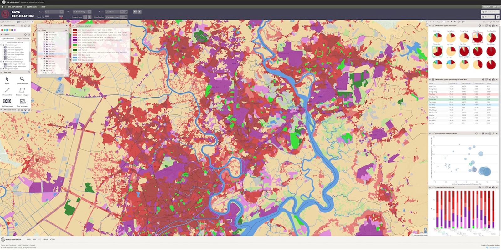Switch to Layers selected tab
This screenshot has width=501, height=250.
click(23, 39)
